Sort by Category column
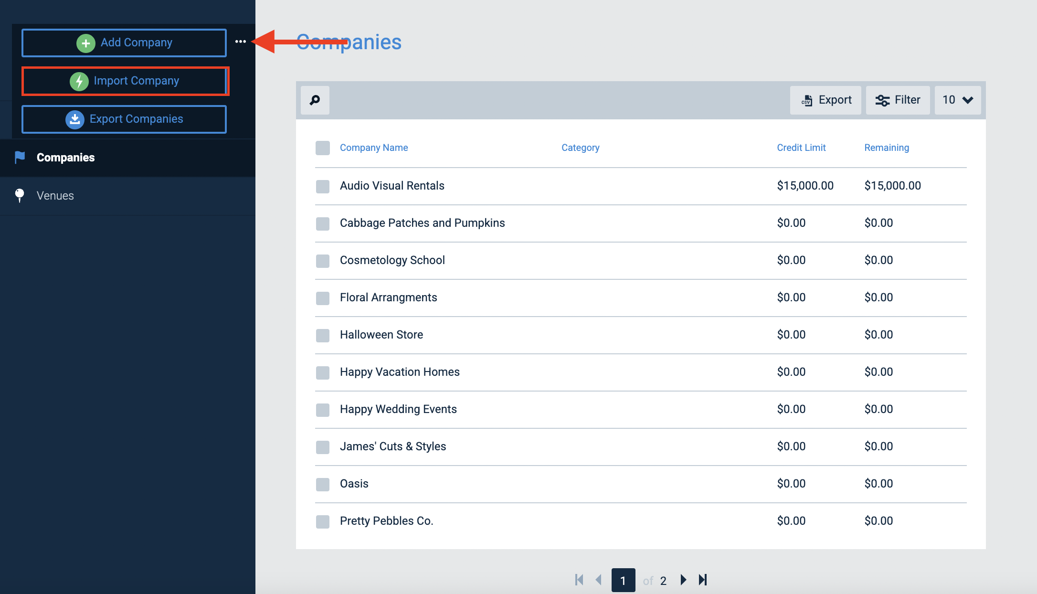Image resolution: width=1037 pixels, height=594 pixels. click(x=581, y=148)
